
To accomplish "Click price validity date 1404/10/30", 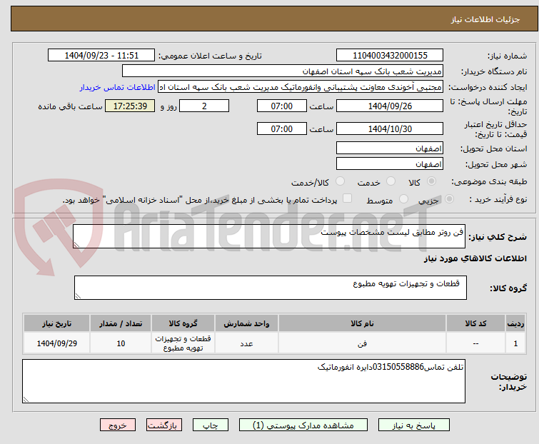I will pyautogui.click(x=390, y=129).
